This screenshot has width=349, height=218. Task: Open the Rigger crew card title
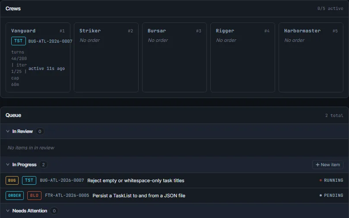click(225, 31)
